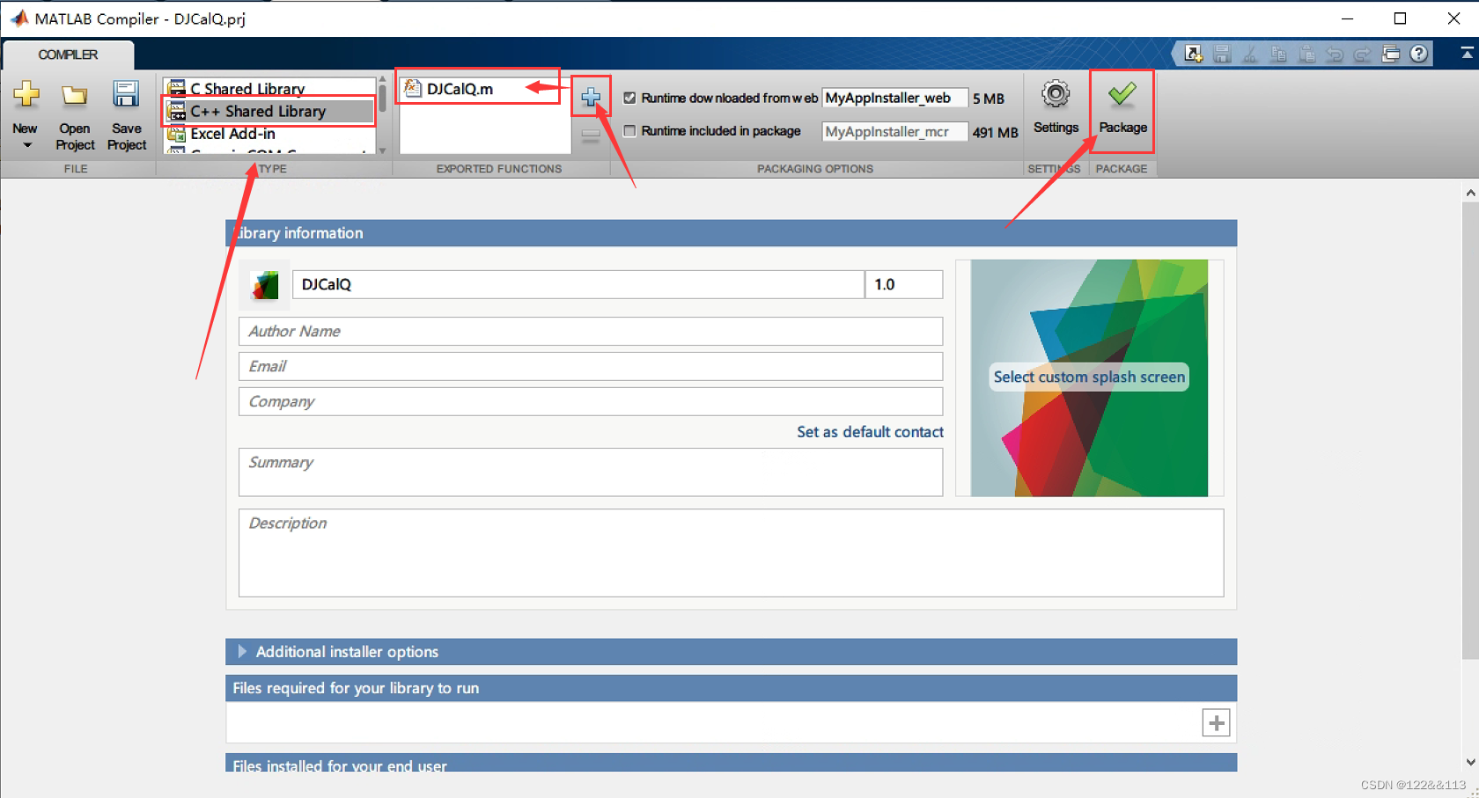
Task: Edit the library name field DJCalQ
Action: [578, 284]
